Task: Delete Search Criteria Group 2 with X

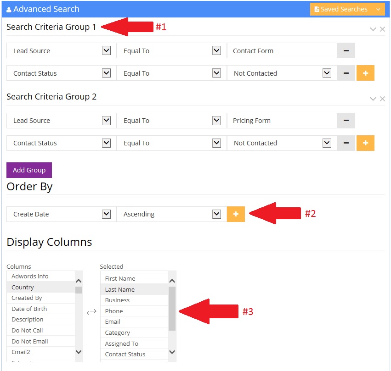Action: point(382,99)
